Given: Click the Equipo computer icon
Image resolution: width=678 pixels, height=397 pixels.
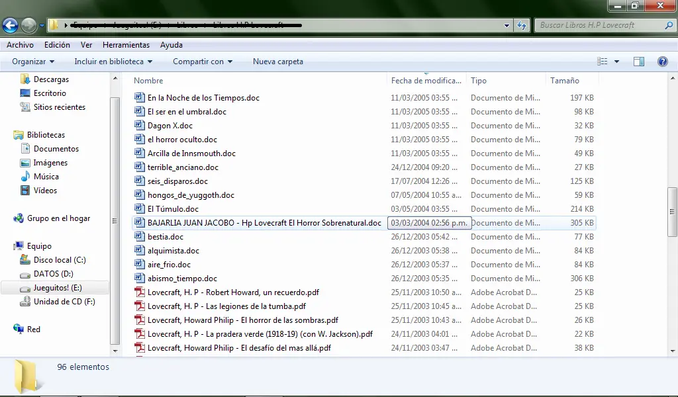Looking at the screenshot, I should pos(18,246).
